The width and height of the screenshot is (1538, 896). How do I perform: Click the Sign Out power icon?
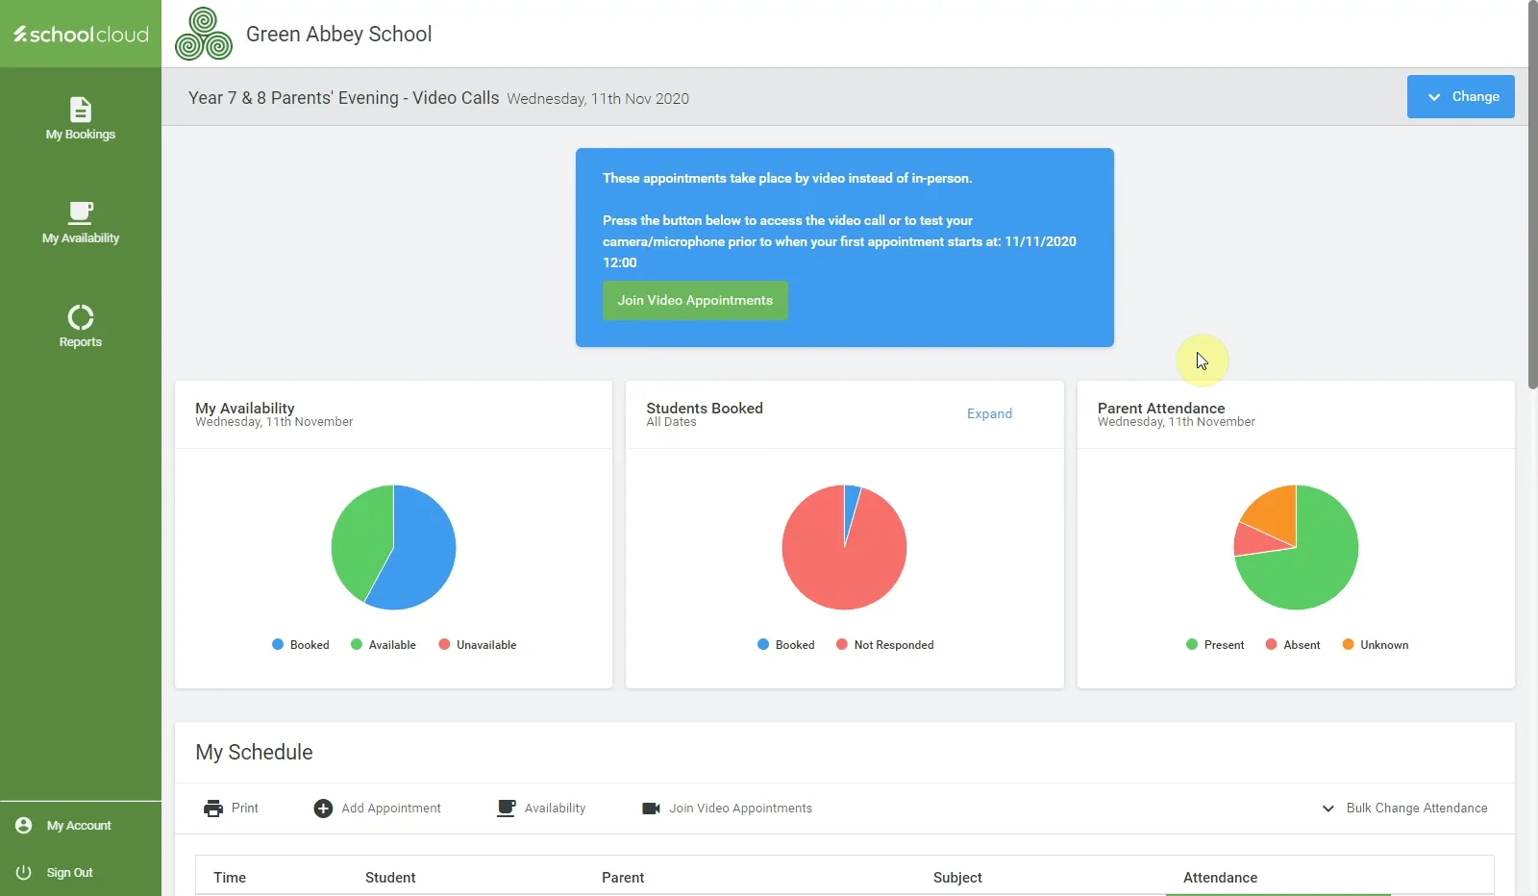click(x=24, y=872)
